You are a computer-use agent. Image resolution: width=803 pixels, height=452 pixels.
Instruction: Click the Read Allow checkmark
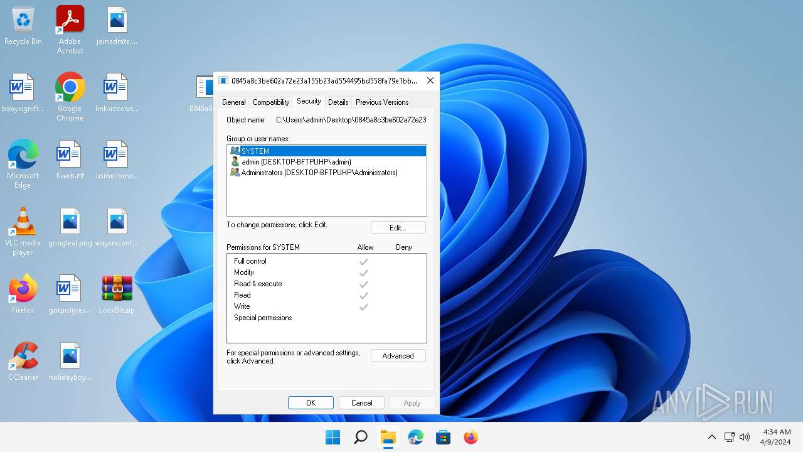363,295
